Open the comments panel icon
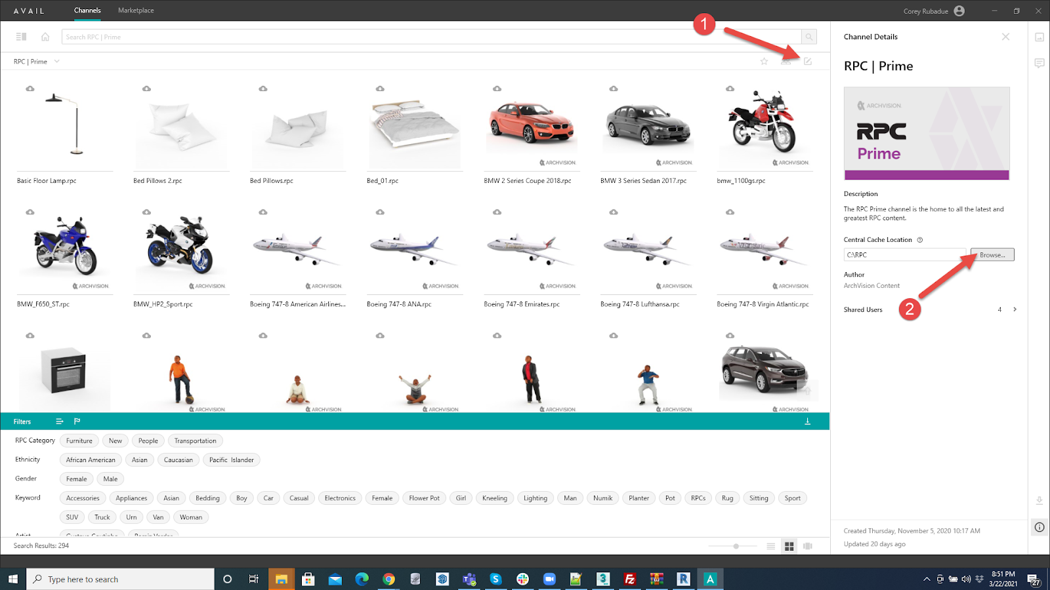Viewport: 1050px width, 590px height. point(1039,63)
